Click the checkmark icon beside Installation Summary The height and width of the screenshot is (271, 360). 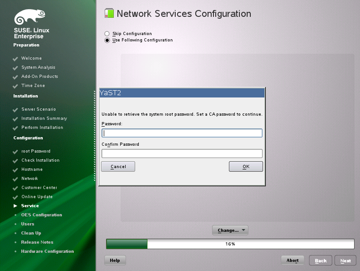coord(15,119)
